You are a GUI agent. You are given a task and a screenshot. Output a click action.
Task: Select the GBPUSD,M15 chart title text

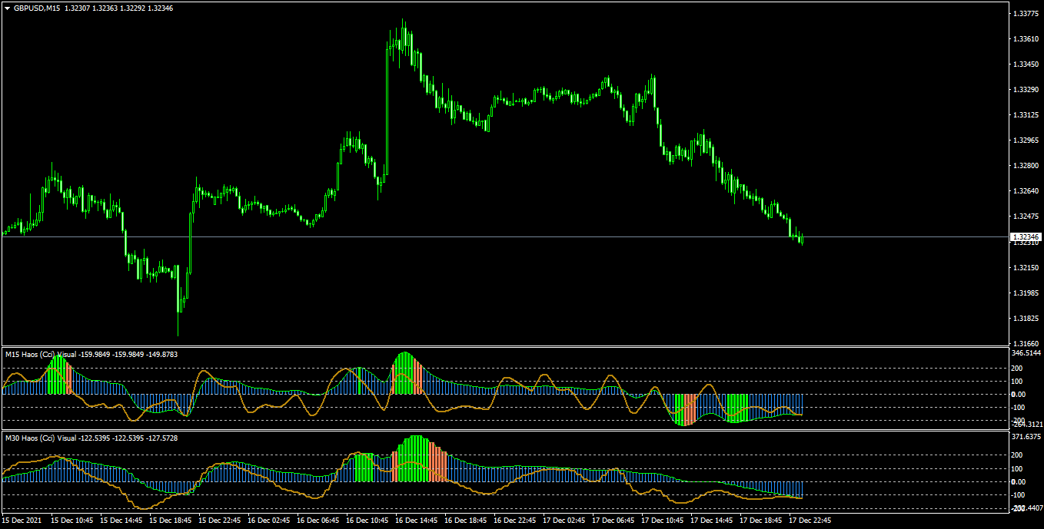coord(36,8)
